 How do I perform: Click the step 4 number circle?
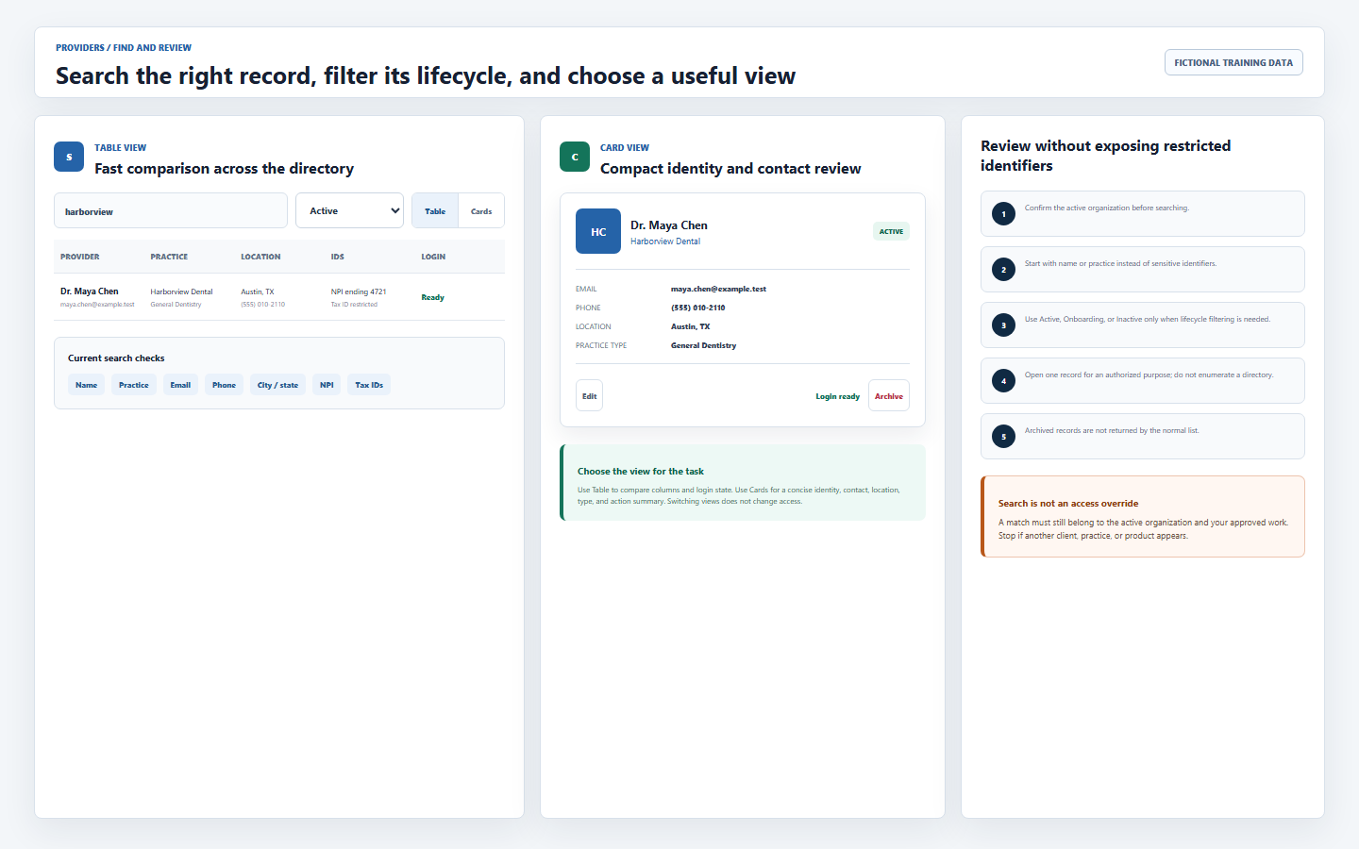[1003, 381]
